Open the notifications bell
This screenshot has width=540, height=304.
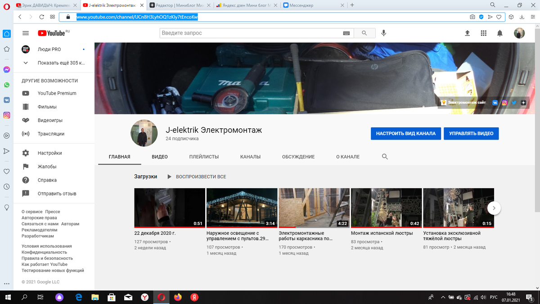click(500, 33)
